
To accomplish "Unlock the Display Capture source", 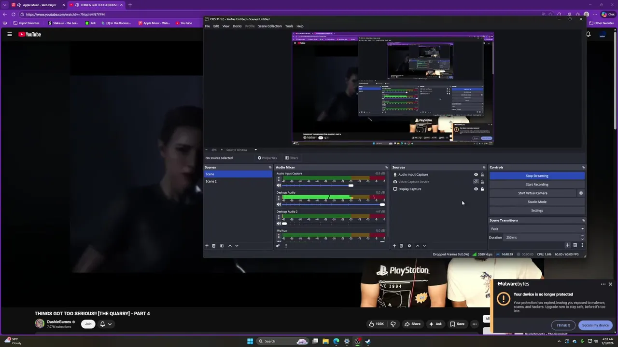I will point(482,189).
